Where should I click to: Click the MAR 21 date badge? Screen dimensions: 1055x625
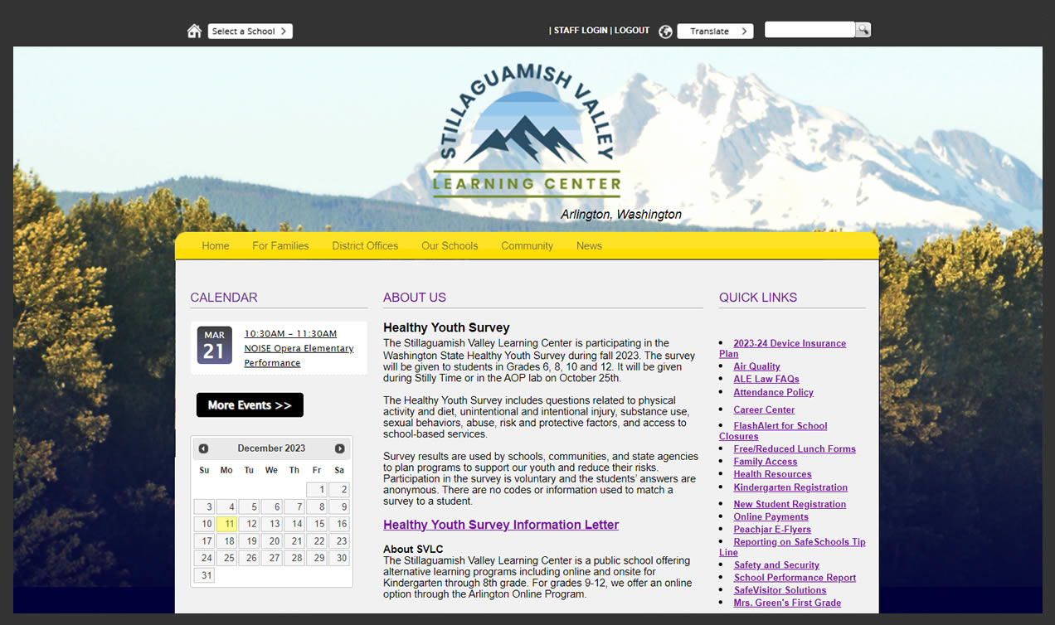pos(214,345)
